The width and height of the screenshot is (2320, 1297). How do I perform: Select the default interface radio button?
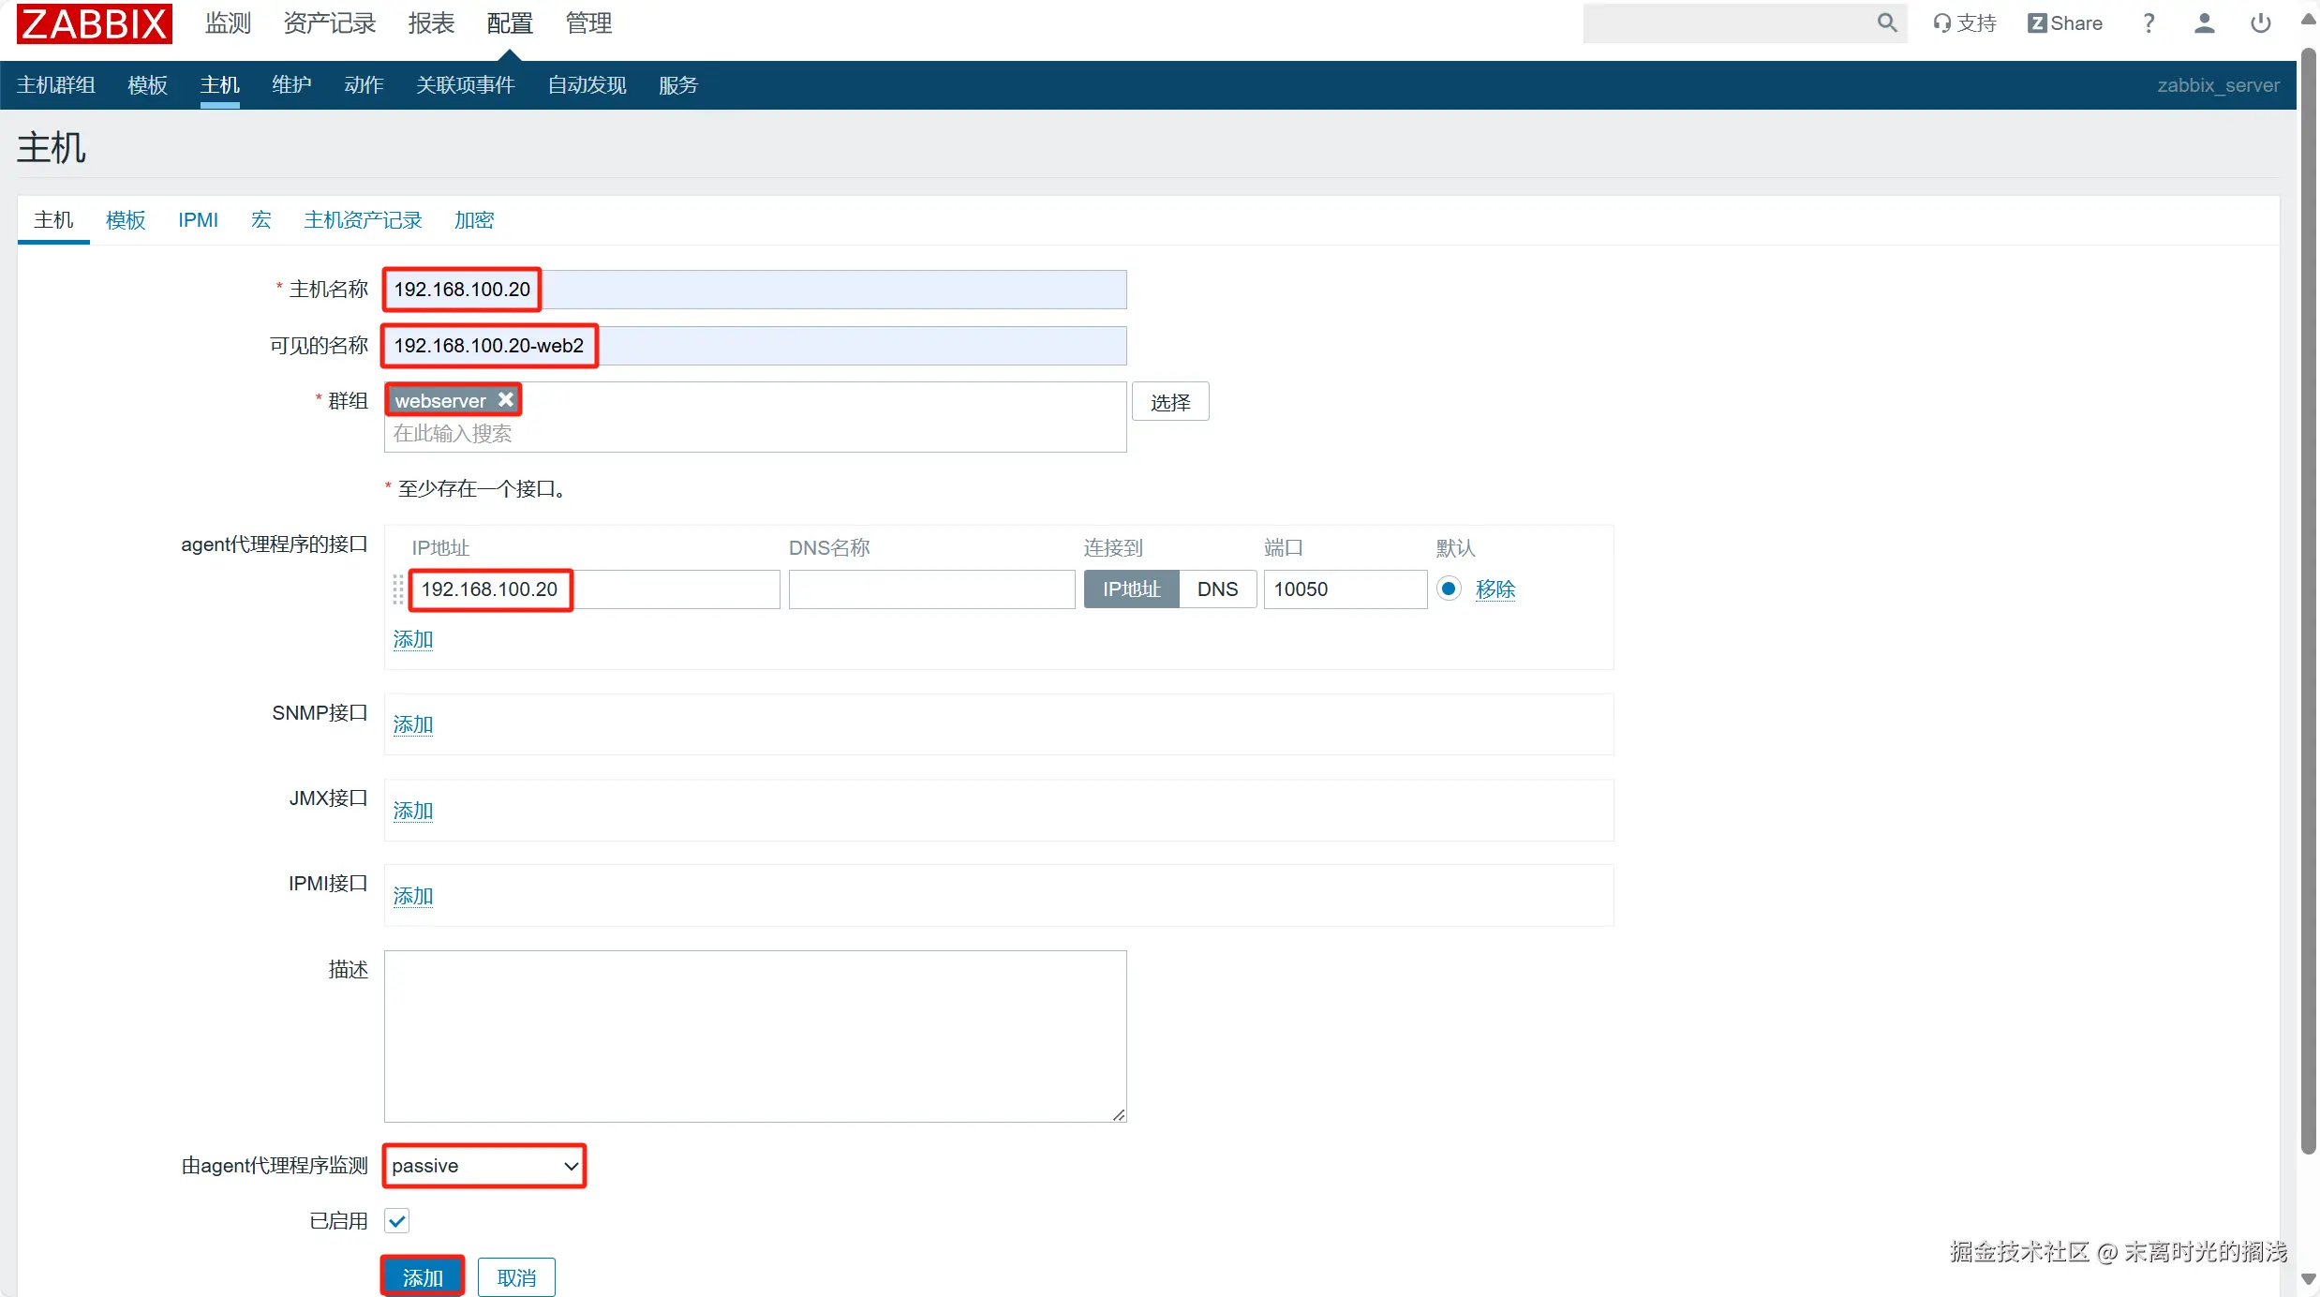[1449, 589]
